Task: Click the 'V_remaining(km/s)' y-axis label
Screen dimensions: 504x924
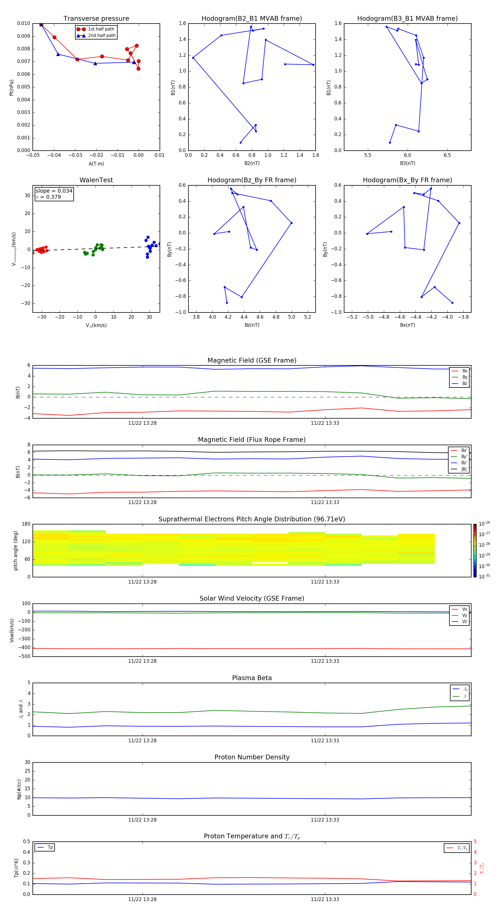Action: coord(14,249)
